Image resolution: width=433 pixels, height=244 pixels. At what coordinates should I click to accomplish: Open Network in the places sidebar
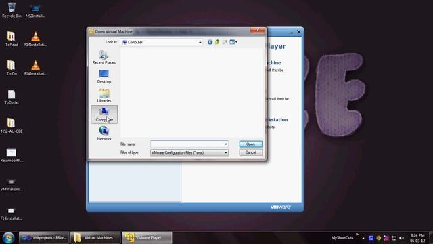coord(104,134)
